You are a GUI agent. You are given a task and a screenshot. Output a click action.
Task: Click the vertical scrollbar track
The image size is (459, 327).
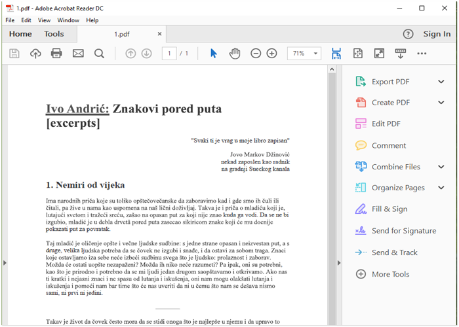tap(332, 199)
